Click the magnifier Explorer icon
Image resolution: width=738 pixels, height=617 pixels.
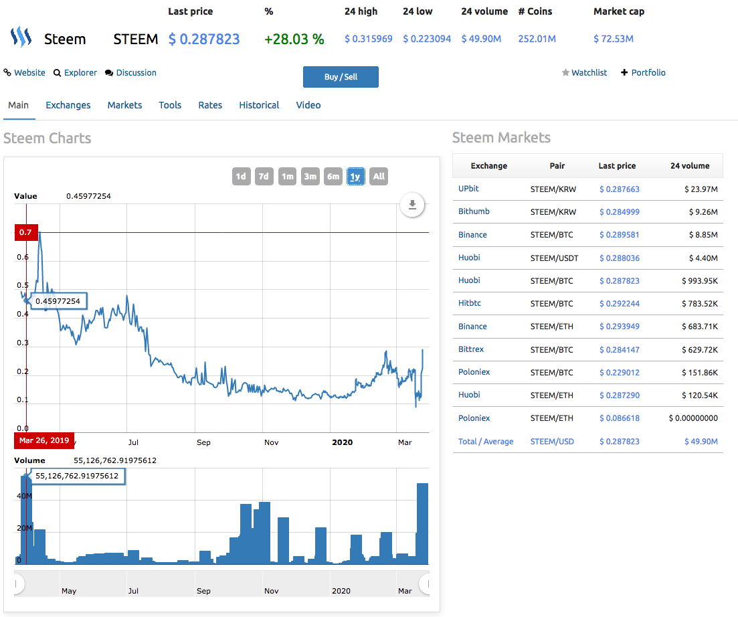tap(58, 73)
